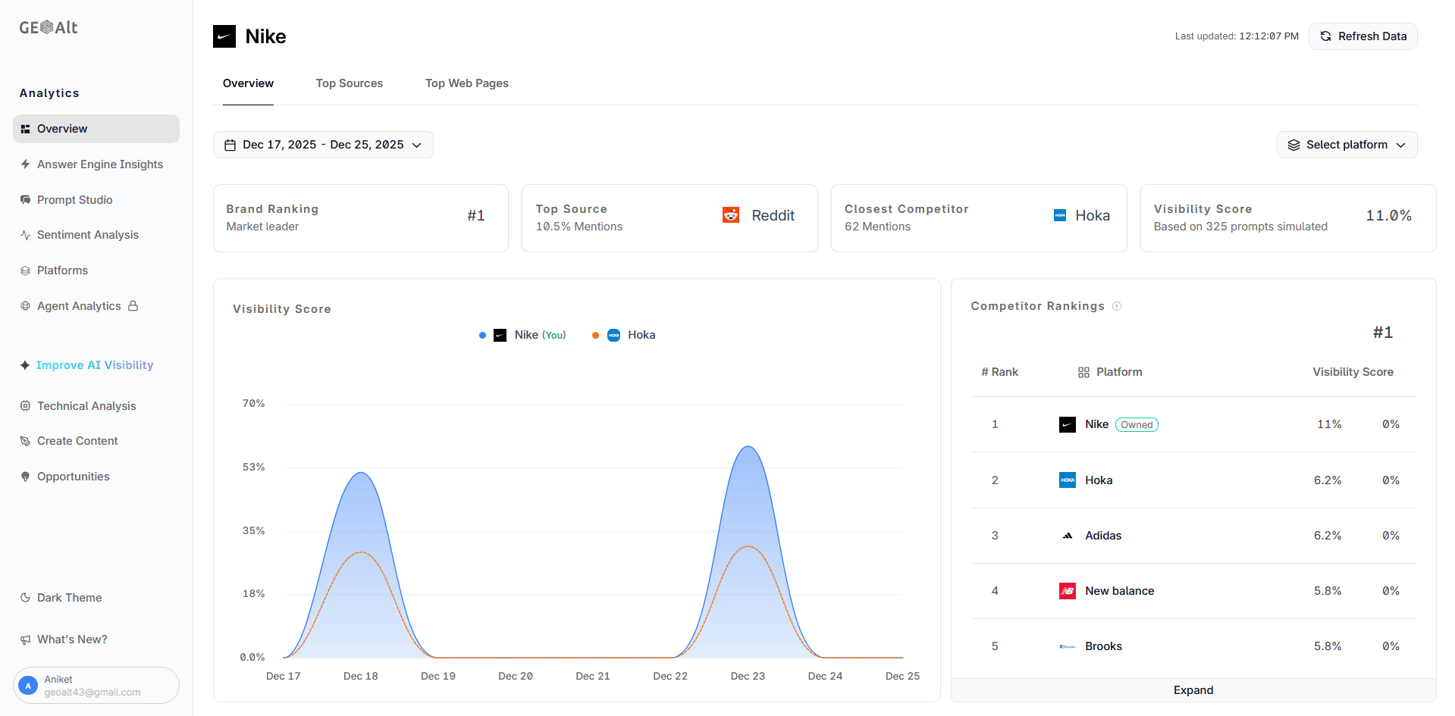Click the Sentiment Analysis pulse icon

[x=25, y=235]
